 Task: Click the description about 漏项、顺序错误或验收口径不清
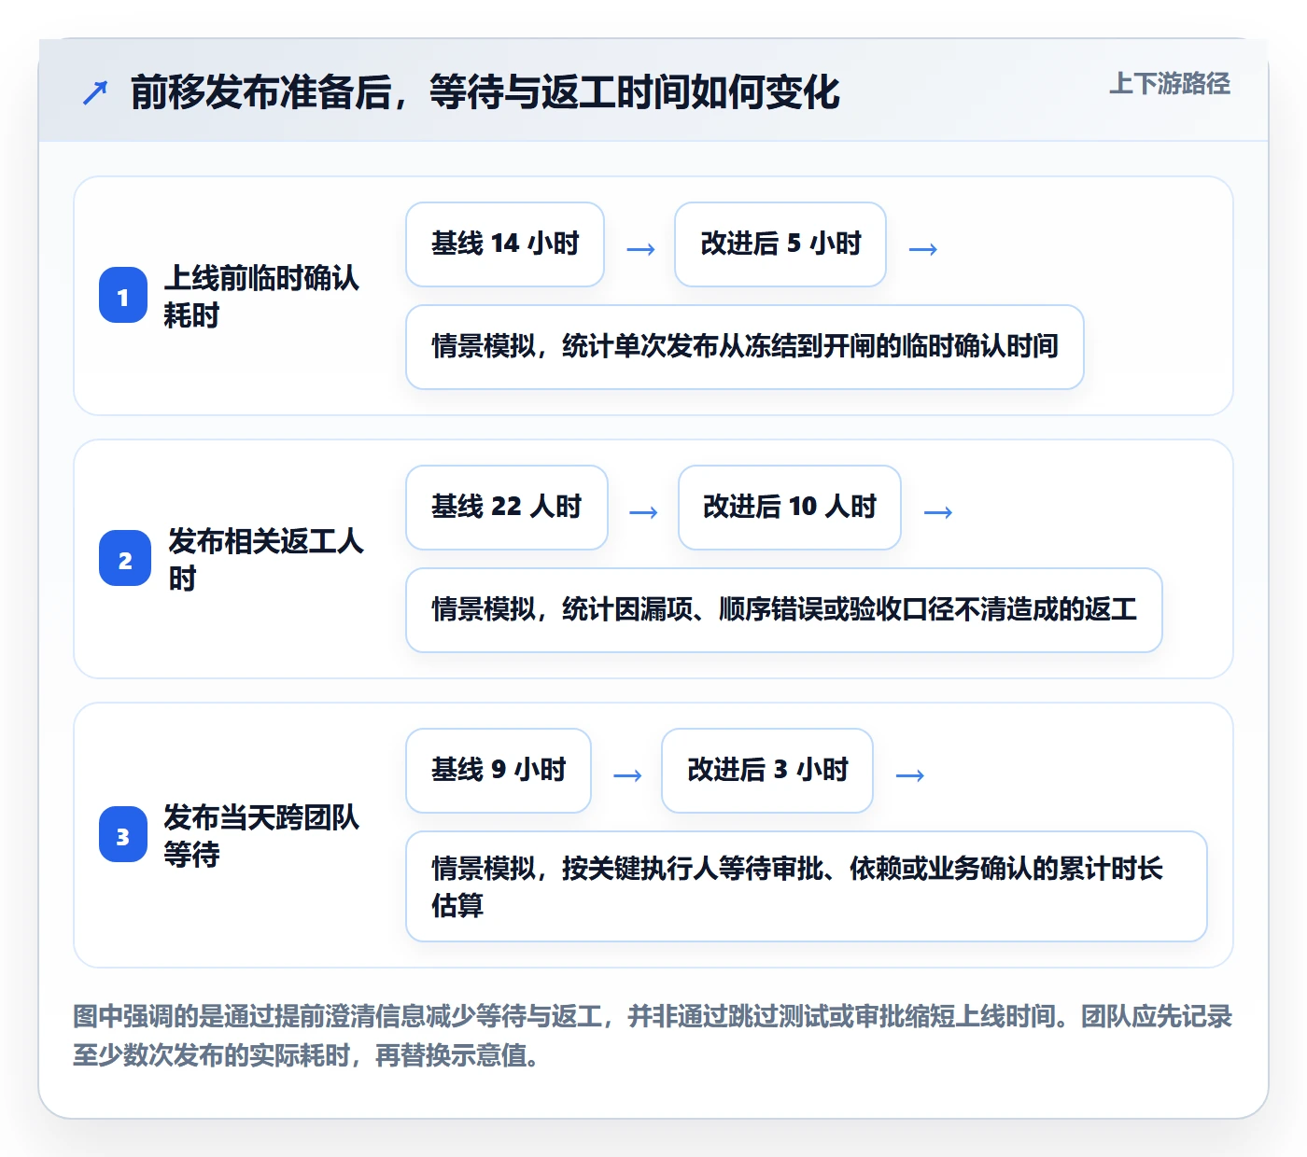coord(784,610)
